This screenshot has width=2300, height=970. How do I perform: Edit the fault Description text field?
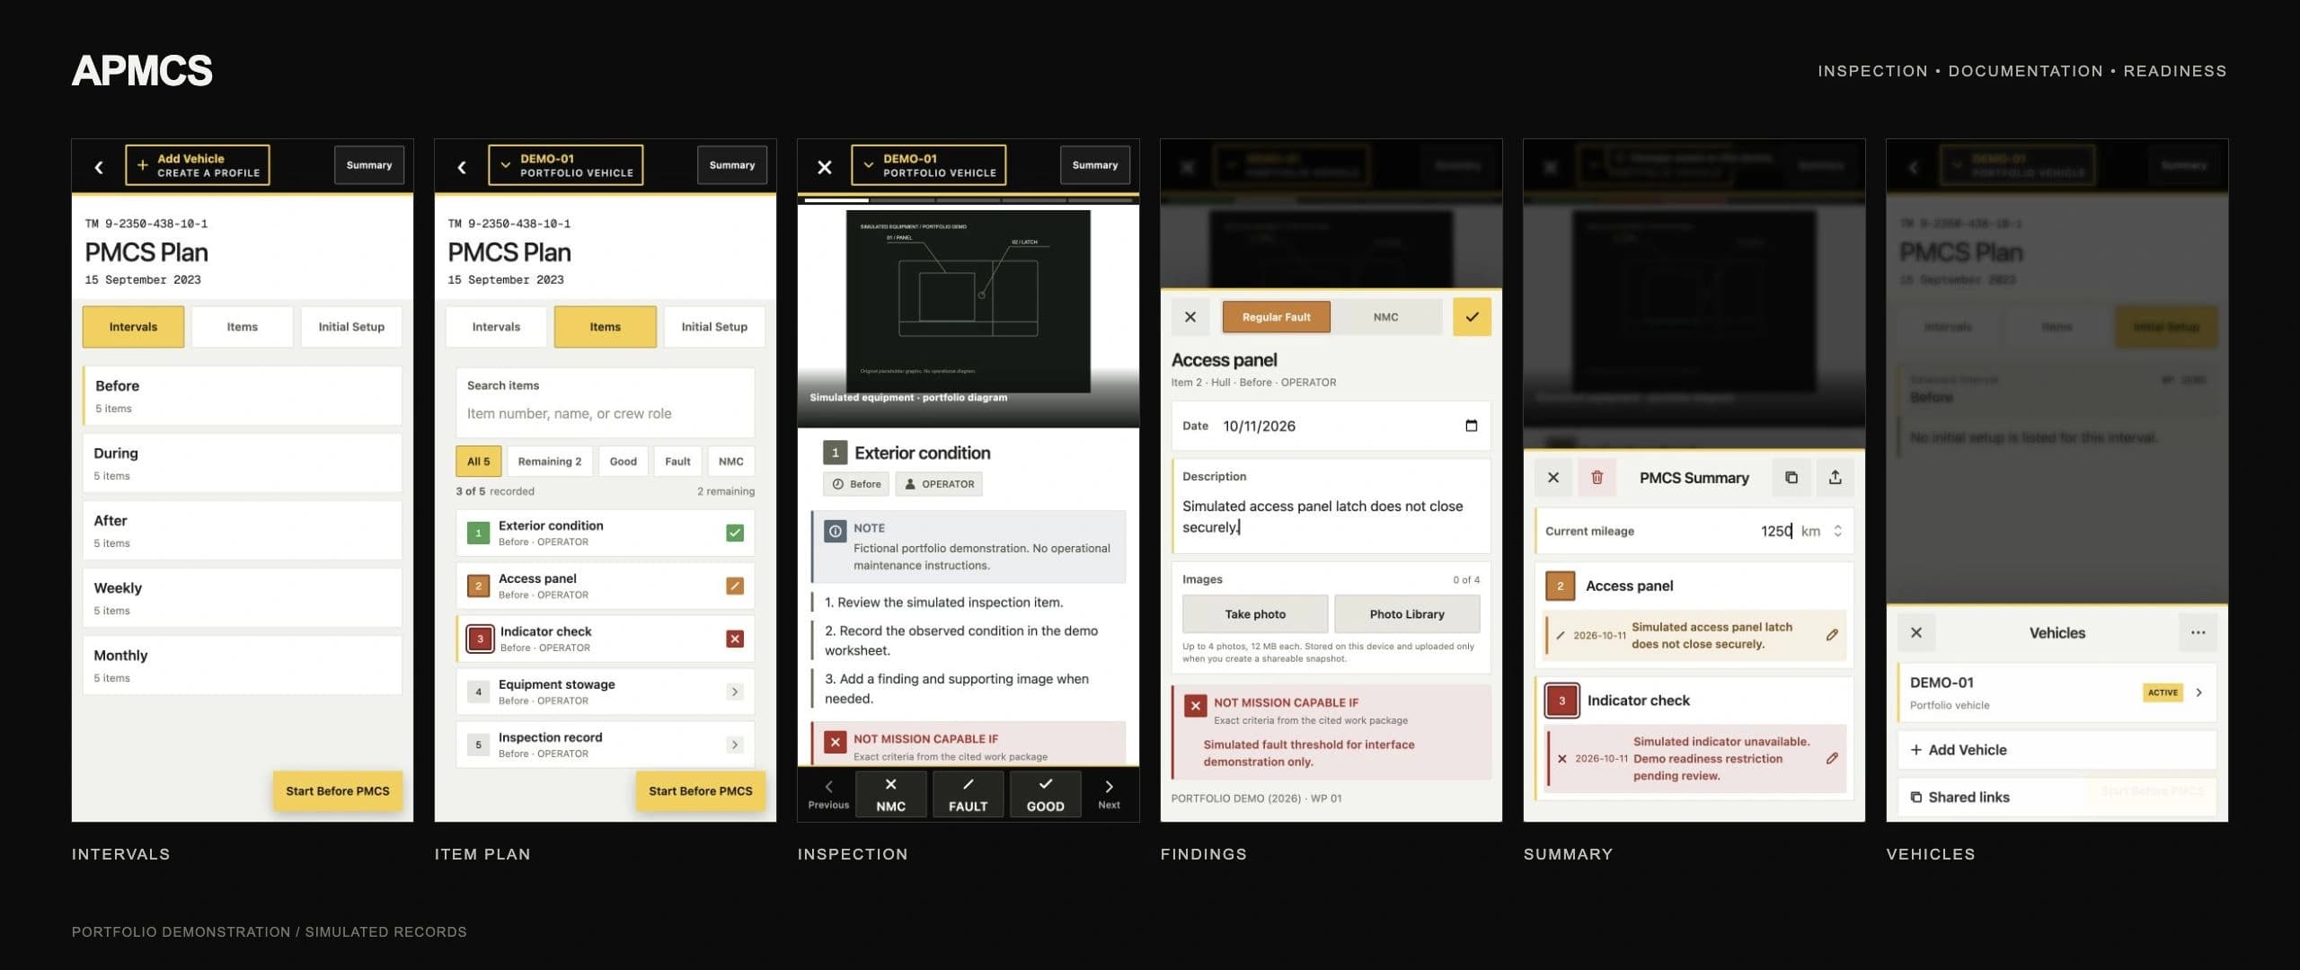(1331, 517)
